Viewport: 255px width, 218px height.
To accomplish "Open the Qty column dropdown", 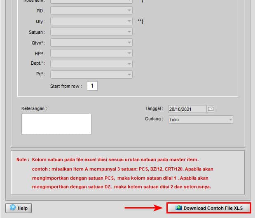I will (129, 21).
